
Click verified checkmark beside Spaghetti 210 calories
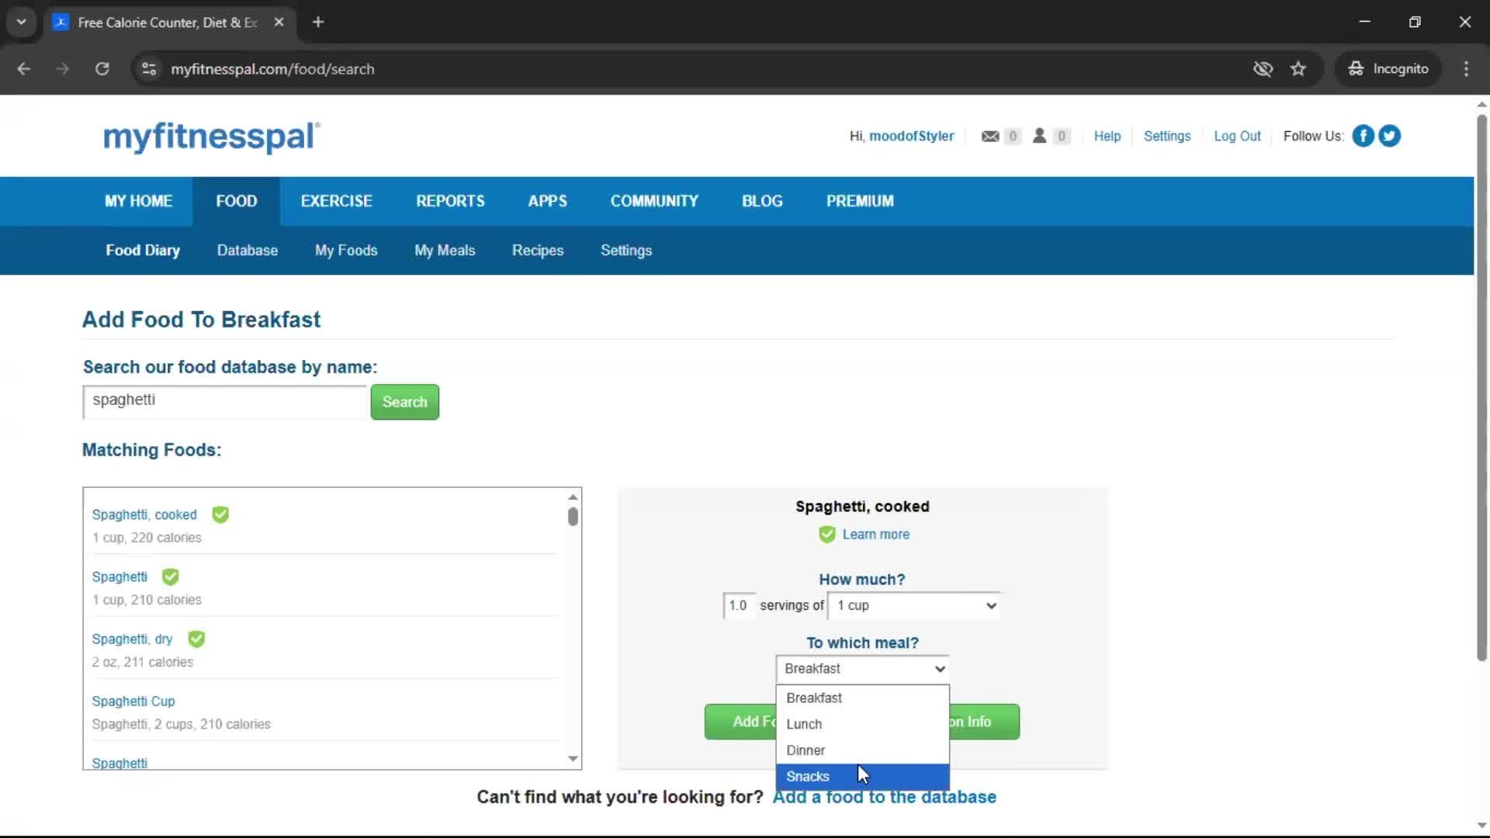170,577
